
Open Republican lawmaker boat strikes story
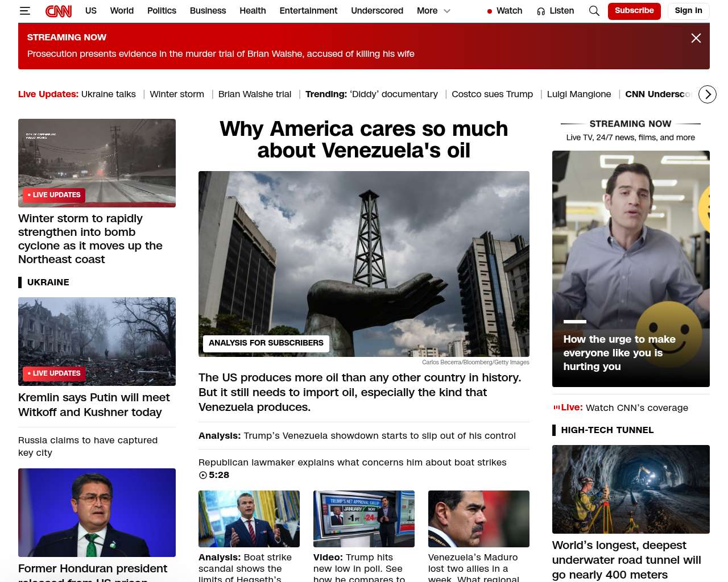353,463
